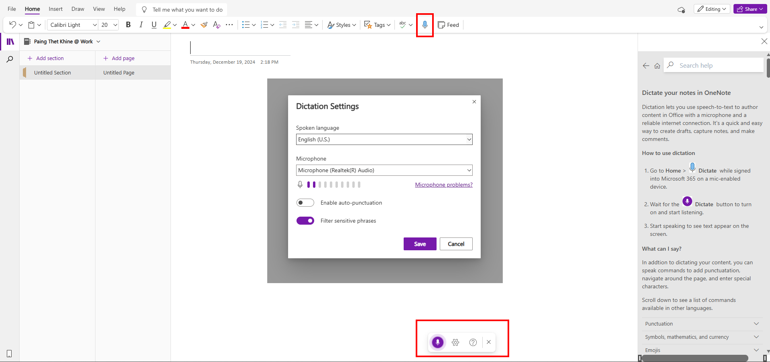Viewport: 770px width, 362px height.
Task: Open the Microphone problems link
Action: coord(444,185)
